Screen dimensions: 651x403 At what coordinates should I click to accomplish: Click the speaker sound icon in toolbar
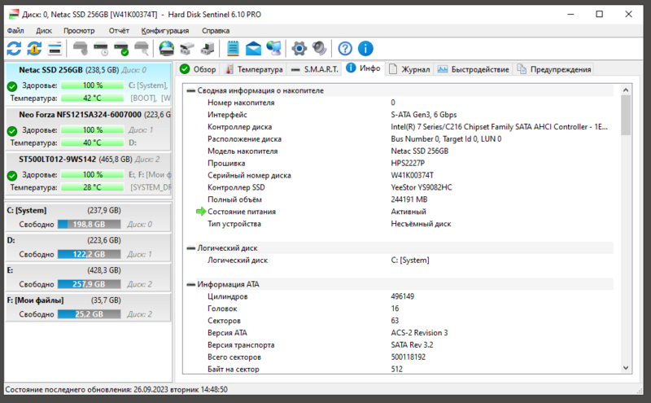click(319, 48)
